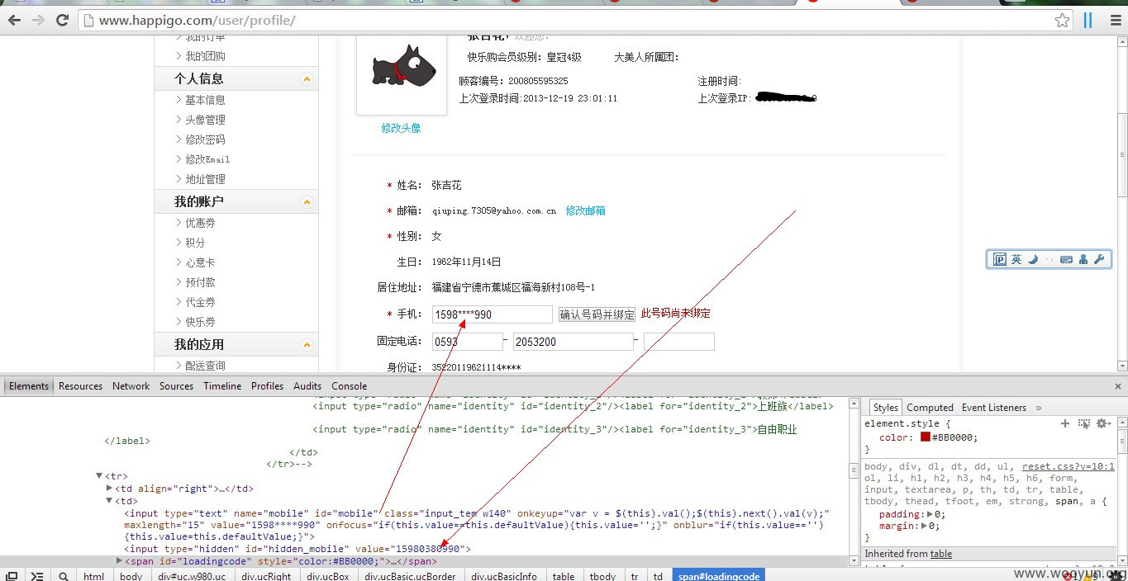The image size is (1128, 581).
Task: Show more sidebar tabs with » chevron
Action: tap(1039, 408)
